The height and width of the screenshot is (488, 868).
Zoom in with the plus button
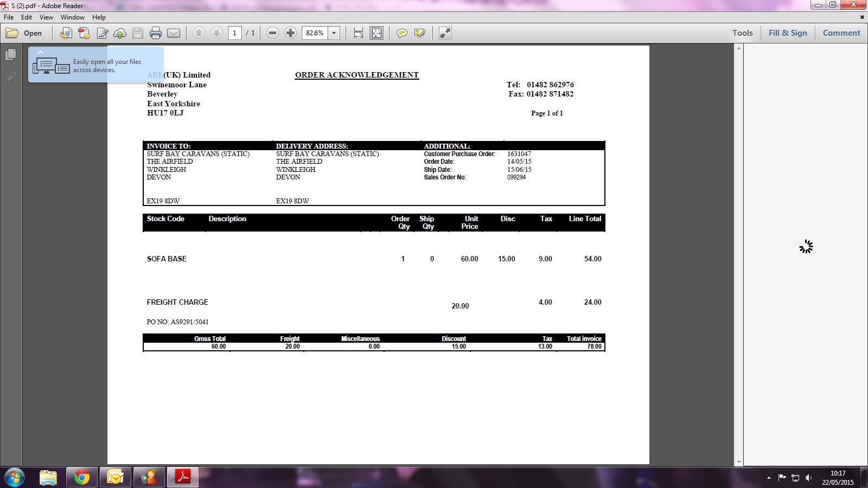291,33
